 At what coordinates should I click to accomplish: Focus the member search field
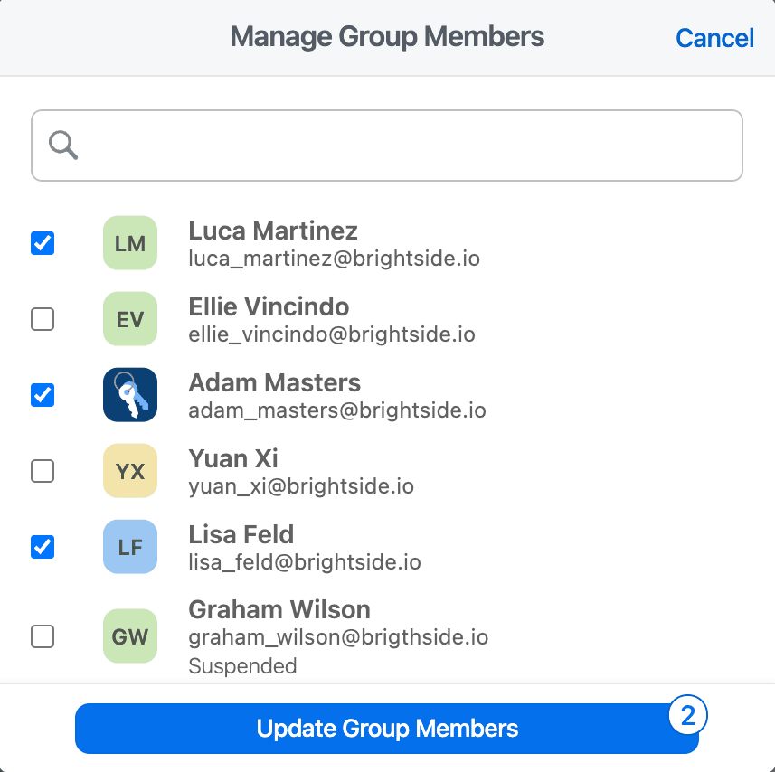tap(387, 146)
